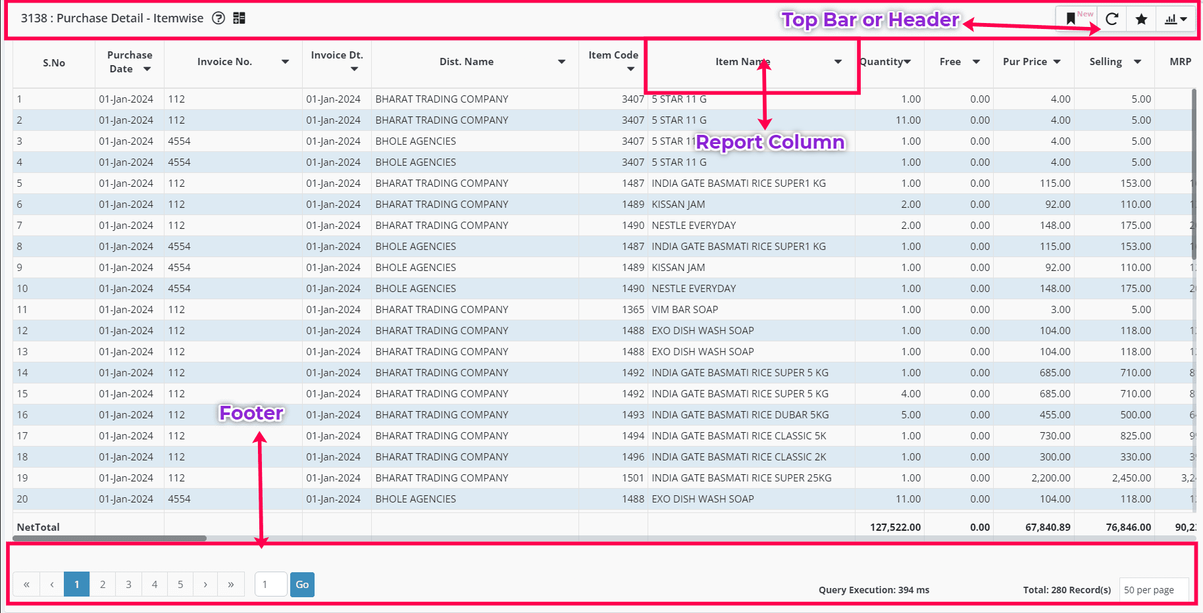Open the Dist. Name column filter arrow
The width and height of the screenshot is (1203, 613).
coord(562,62)
